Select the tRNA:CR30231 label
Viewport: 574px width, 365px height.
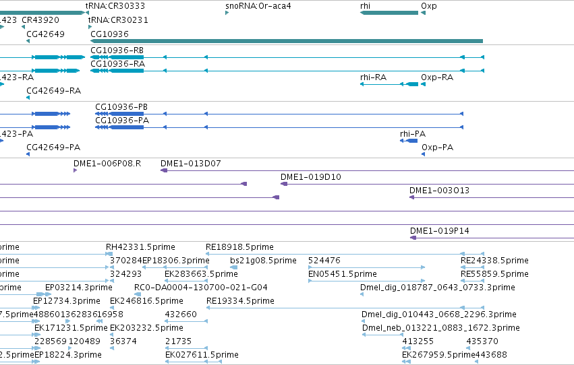coord(118,20)
